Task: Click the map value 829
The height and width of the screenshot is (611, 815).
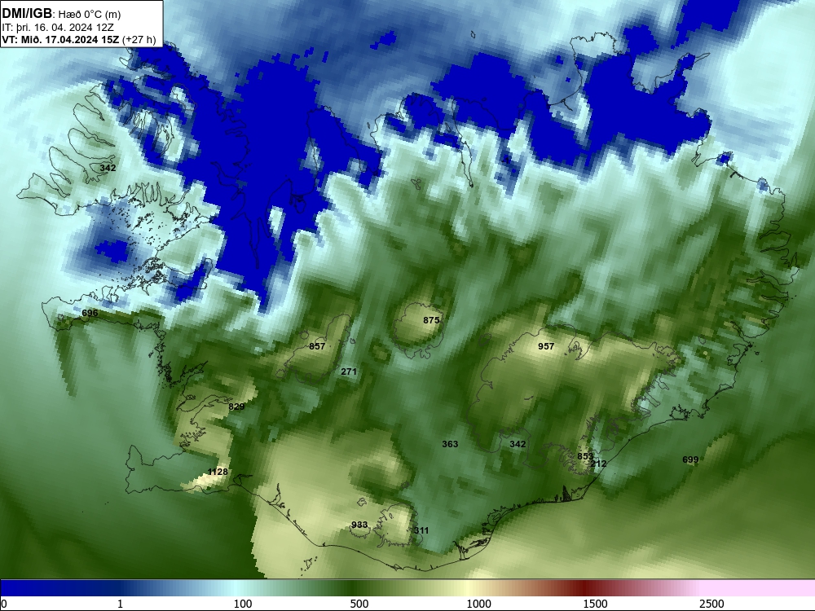Action: (x=236, y=407)
